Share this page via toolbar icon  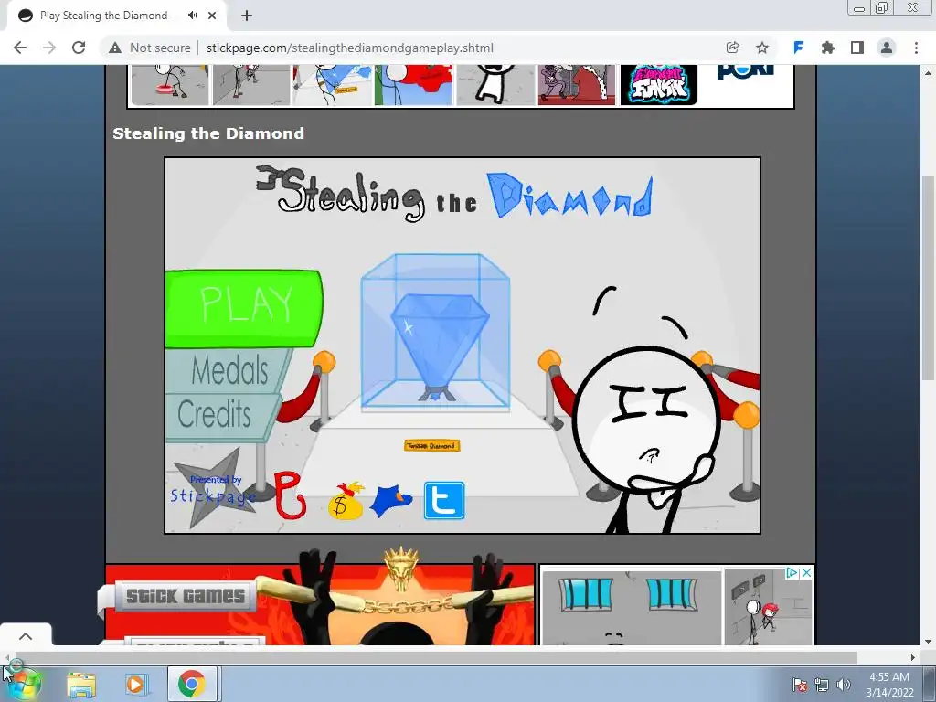[x=732, y=48]
